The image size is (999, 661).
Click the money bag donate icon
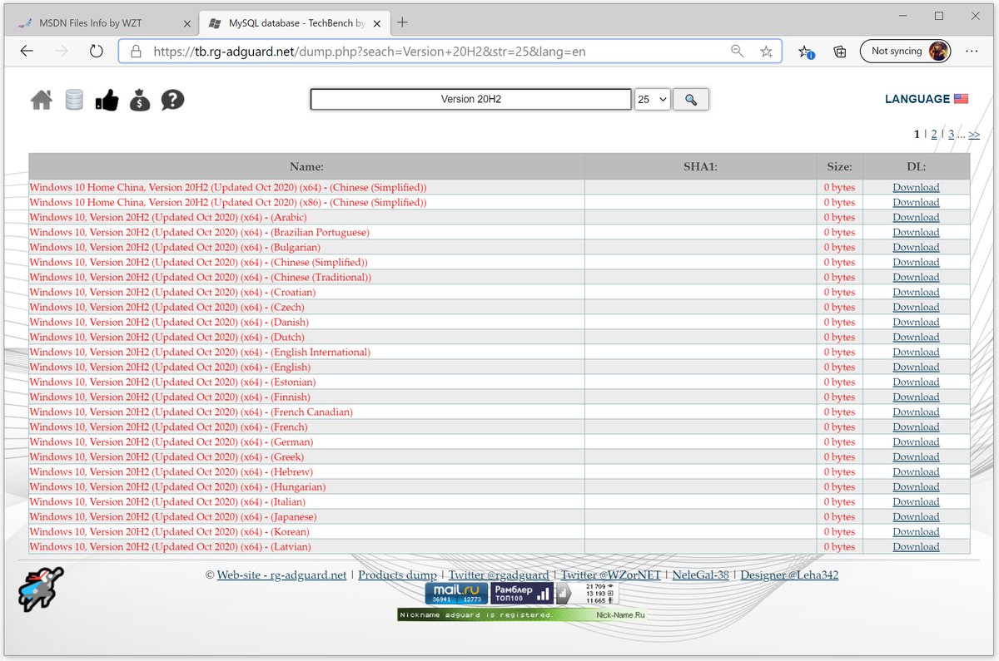[x=139, y=99]
